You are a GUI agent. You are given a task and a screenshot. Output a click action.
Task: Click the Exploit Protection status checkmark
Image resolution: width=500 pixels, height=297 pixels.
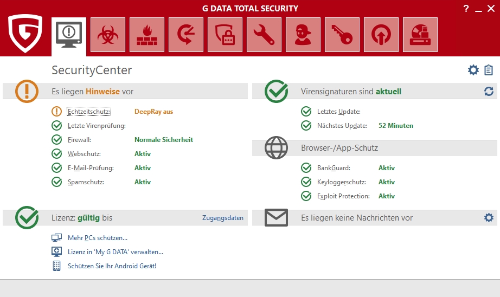click(306, 196)
